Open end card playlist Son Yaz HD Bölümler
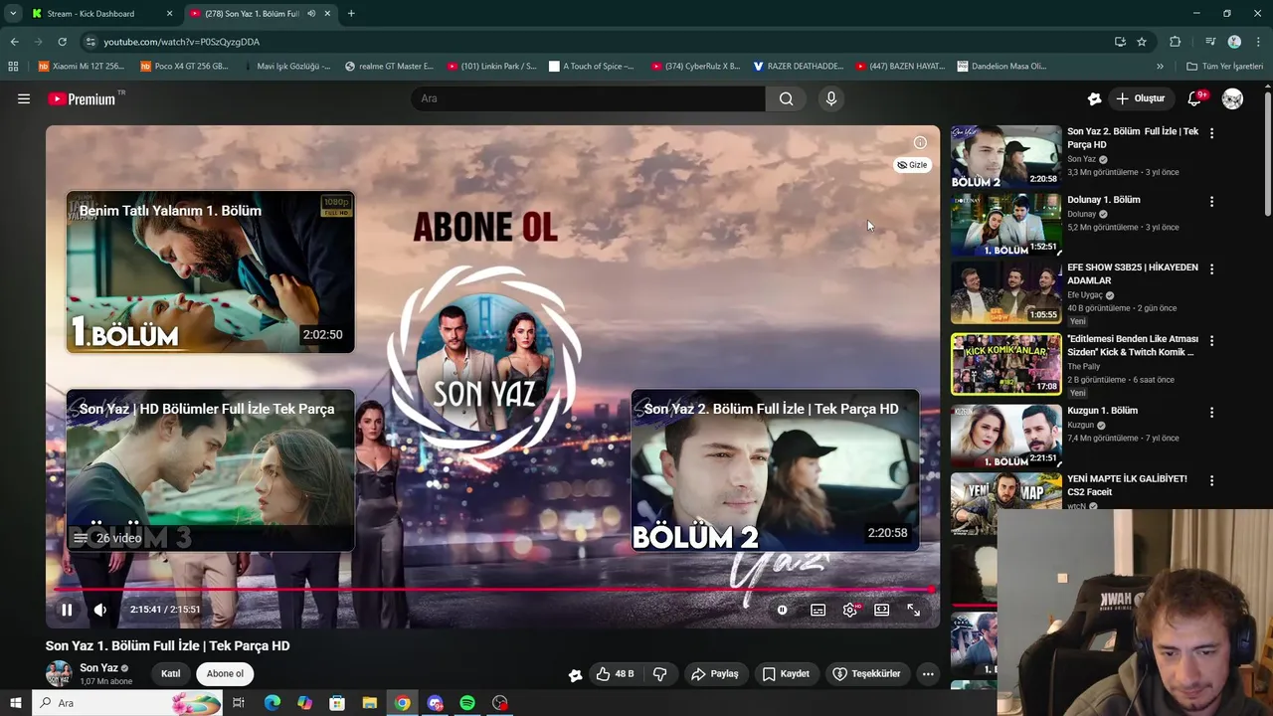 (211, 470)
